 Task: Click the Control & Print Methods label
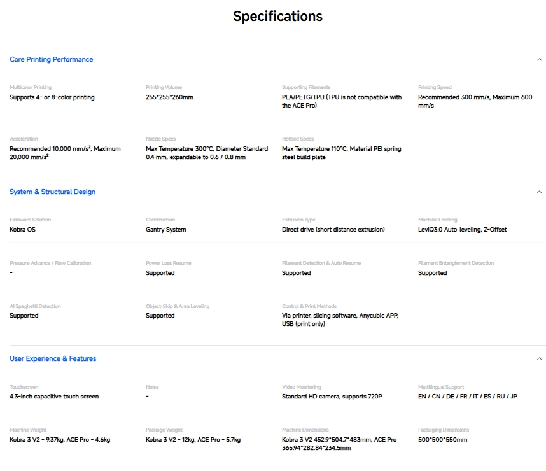(309, 306)
